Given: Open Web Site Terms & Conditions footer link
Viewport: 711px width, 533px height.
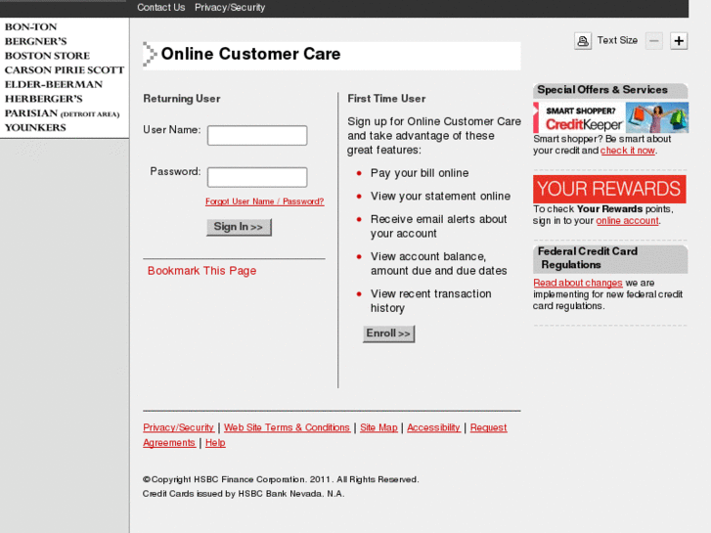Looking at the screenshot, I should [287, 428].
